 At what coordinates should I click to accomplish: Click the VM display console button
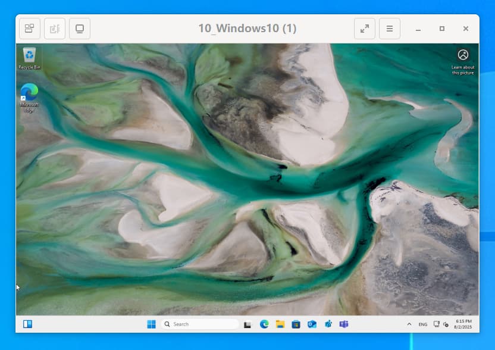[x=79, y=29]
